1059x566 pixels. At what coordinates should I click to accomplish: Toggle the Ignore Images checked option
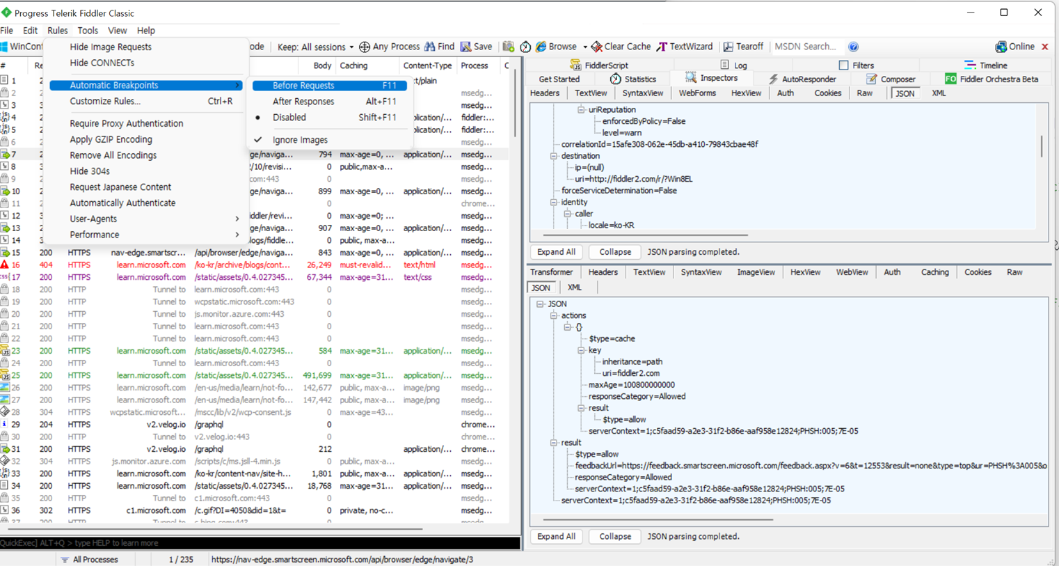pyautogui.click(x=300, y=140)
